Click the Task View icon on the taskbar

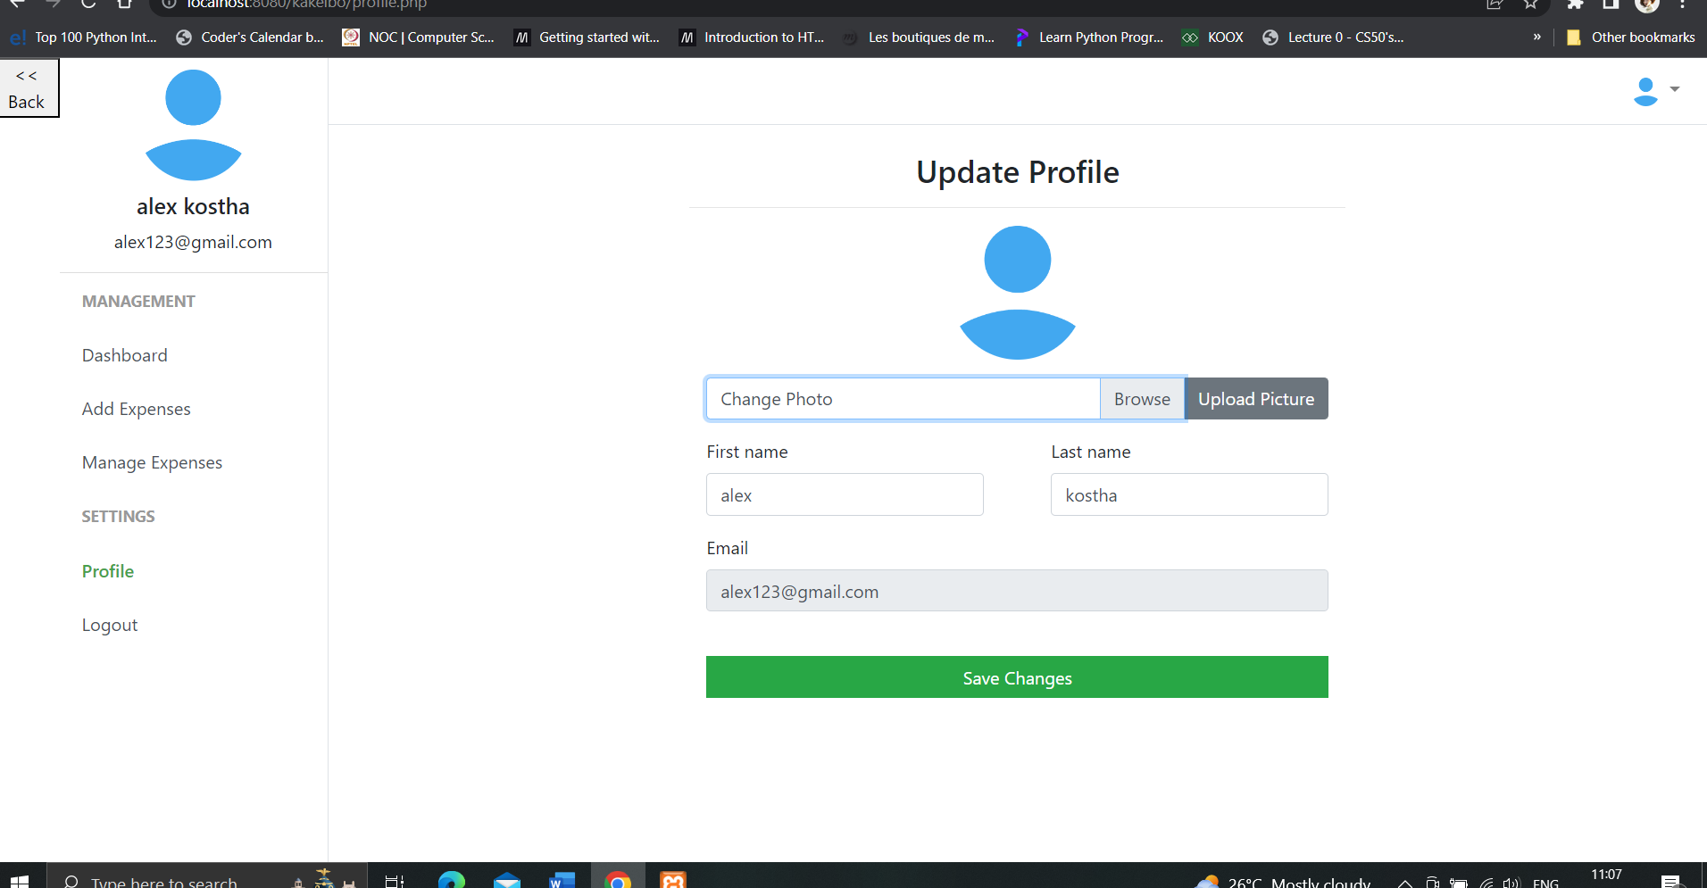[393, 880]
